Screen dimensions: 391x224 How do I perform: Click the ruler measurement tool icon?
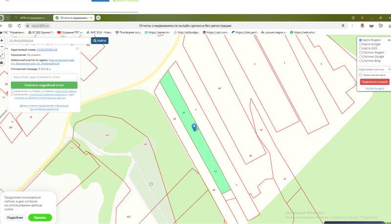click(2, 55)
